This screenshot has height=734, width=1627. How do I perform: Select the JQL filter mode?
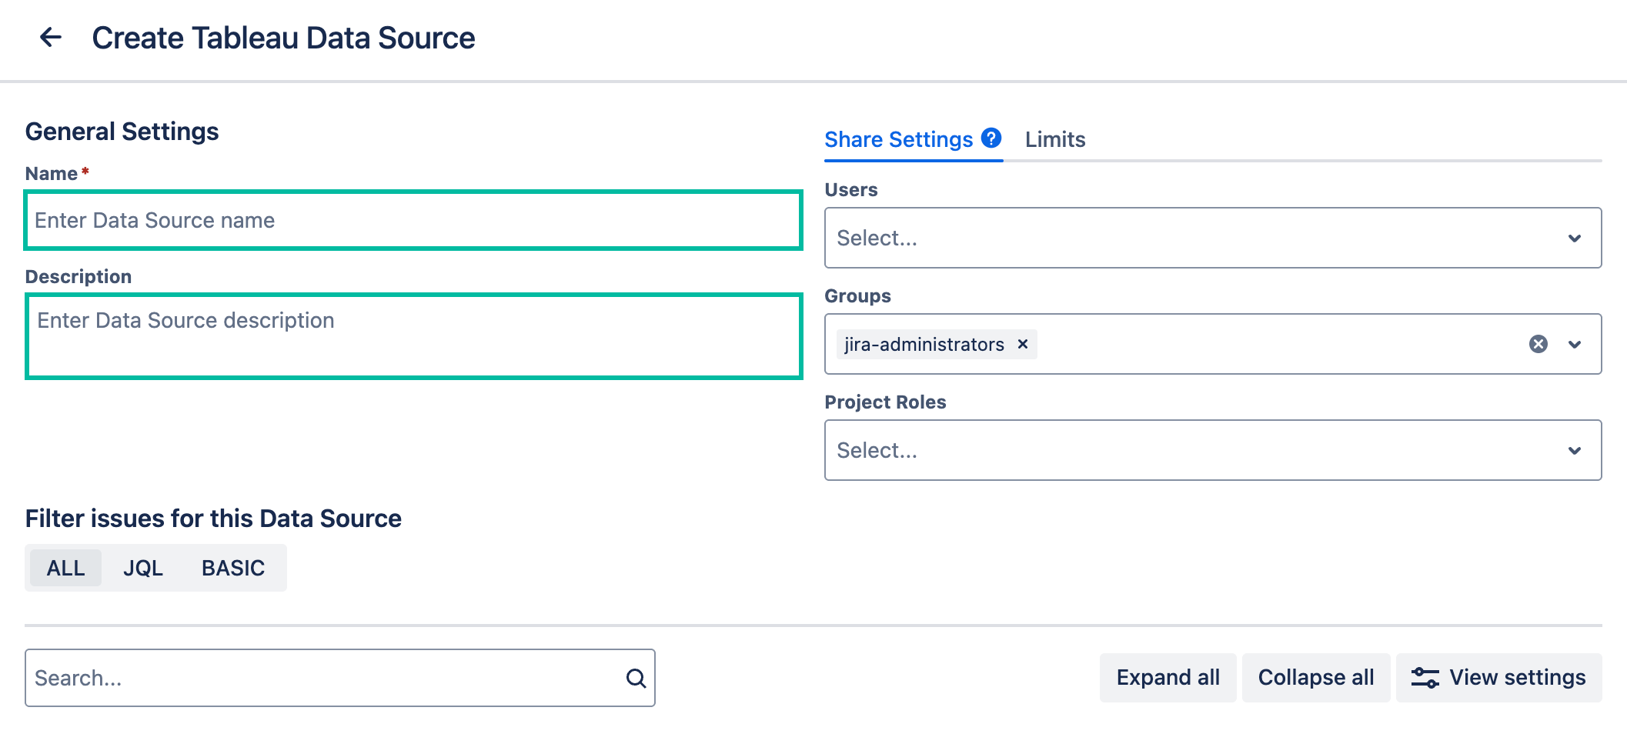pos(143,568)
